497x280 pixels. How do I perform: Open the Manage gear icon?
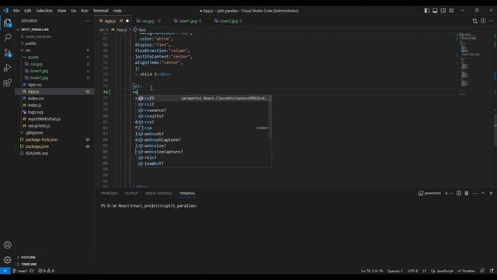tap(7, 260)
